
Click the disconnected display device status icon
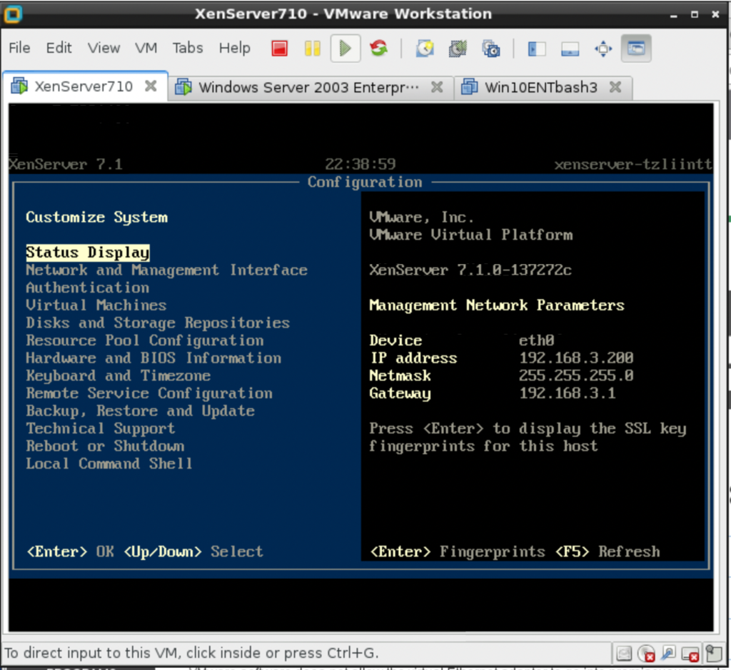tap(690, 654)
